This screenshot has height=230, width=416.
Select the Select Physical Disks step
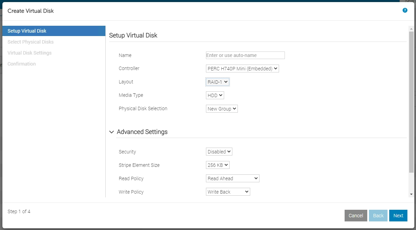pos(30,42)
